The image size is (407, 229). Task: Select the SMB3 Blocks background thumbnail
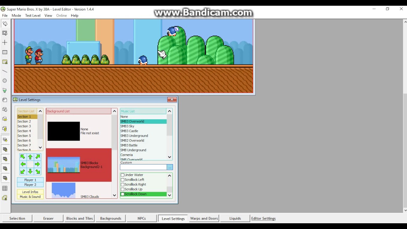coord(64,165)
